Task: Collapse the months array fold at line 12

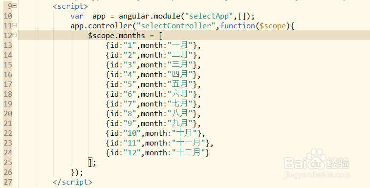Action: [15, 35]
